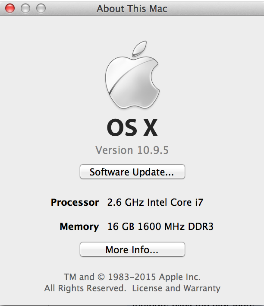This screenshot has height=306, width=264.
Task: Click the OS X heading text
Action: (x=132, y=128)
